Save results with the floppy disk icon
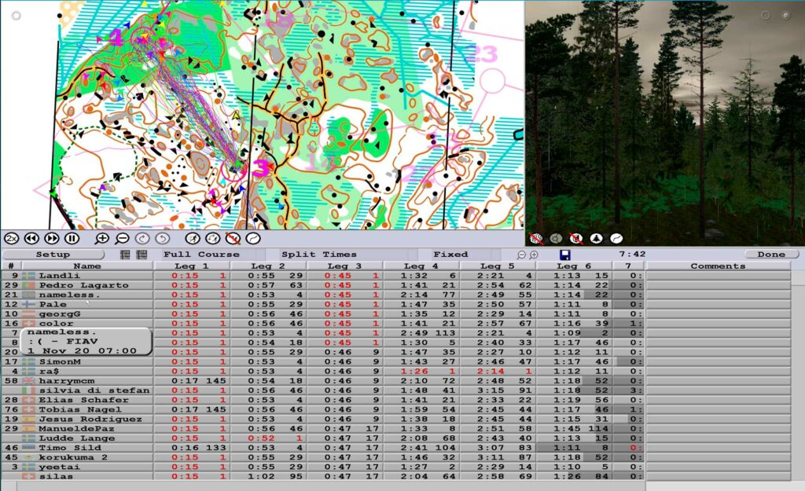 [564, 255]
